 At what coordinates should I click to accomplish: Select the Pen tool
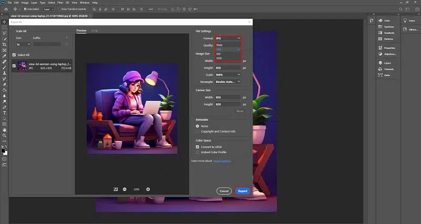4,107
